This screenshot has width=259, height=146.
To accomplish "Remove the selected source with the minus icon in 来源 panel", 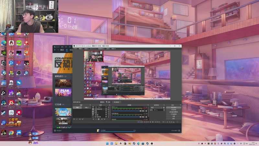I will tap(96, 119).
